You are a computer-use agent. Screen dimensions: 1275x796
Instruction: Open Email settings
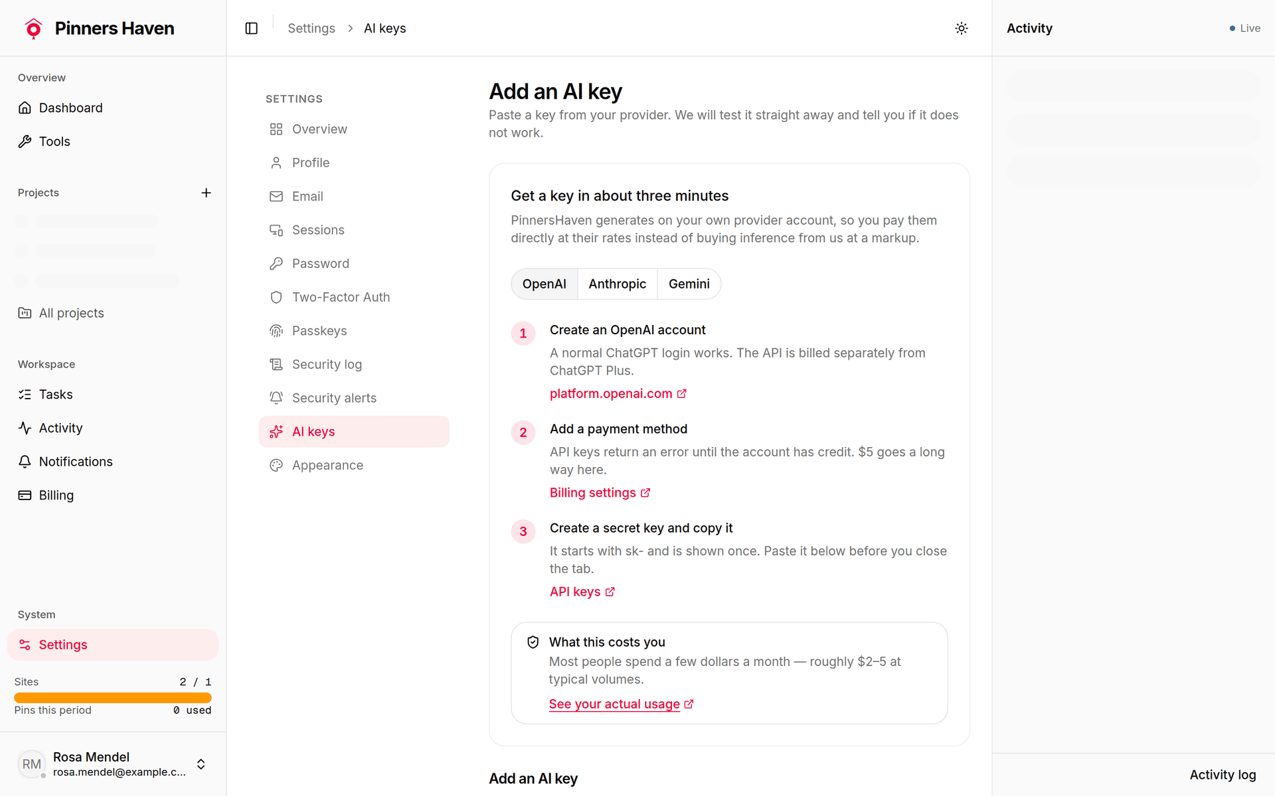pos(354,196)
